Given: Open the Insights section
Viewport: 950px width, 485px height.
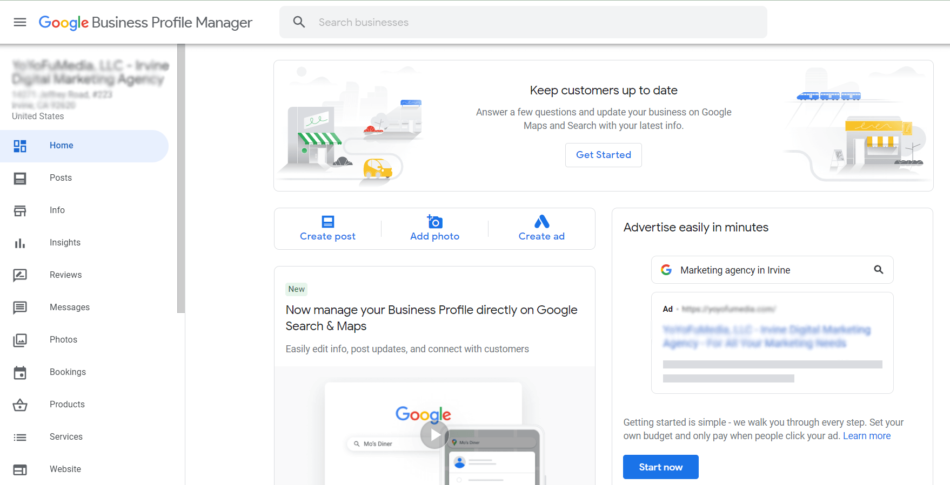Looking at the screenshot, I should pyautogui.click(x=65, y=243).
